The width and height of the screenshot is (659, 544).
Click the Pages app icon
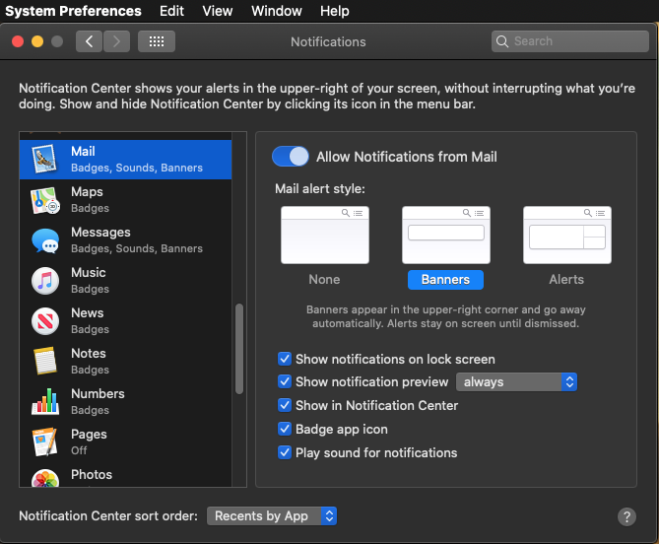45,442
